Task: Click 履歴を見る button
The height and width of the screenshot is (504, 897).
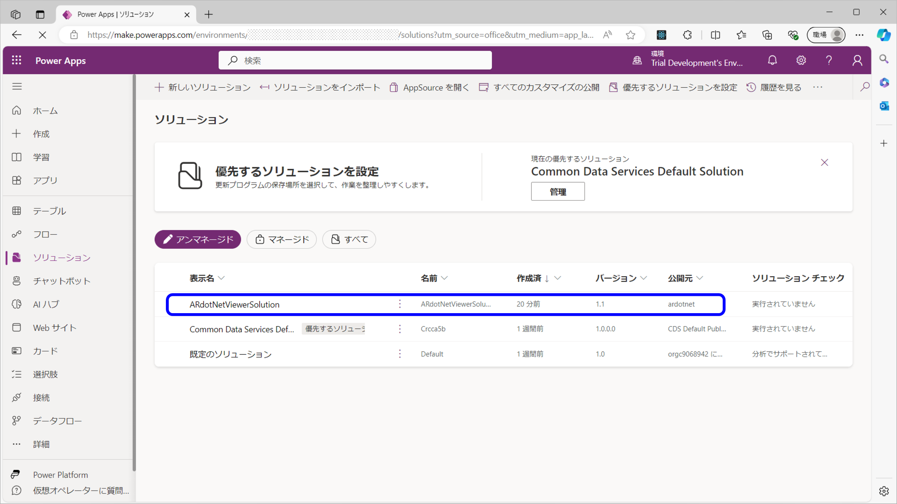Action: pos(774,87)
